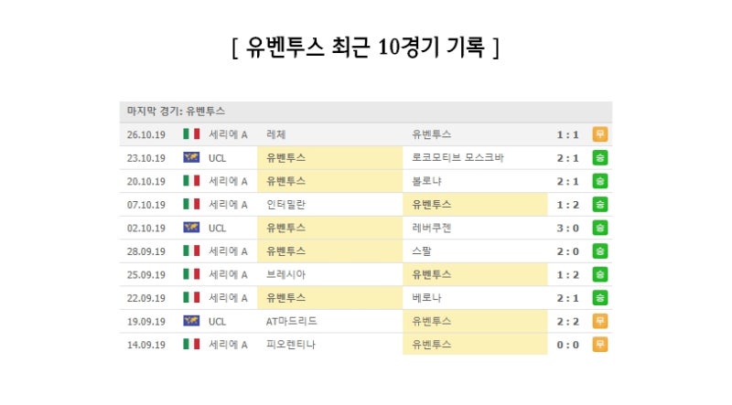This screenshot has width=732, height=405.
Task: Click the win badge for 베로나 match
Action: coord(600,297)
